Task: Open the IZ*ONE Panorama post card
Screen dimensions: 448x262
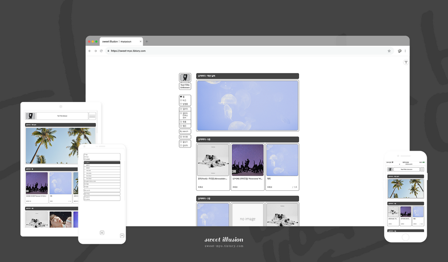Action: click(248, 167)
